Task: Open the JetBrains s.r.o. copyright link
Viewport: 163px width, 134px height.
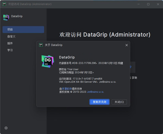Action: pos(95,92)
